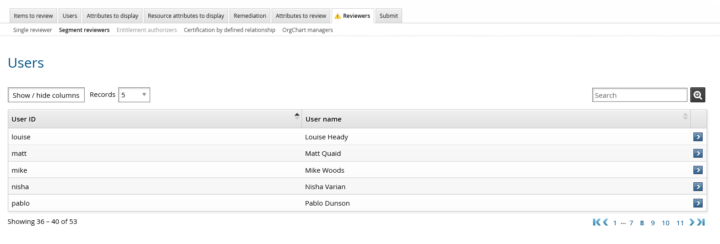
Task: Open the arrow icon for louise row
Action: tap(698, 137)
